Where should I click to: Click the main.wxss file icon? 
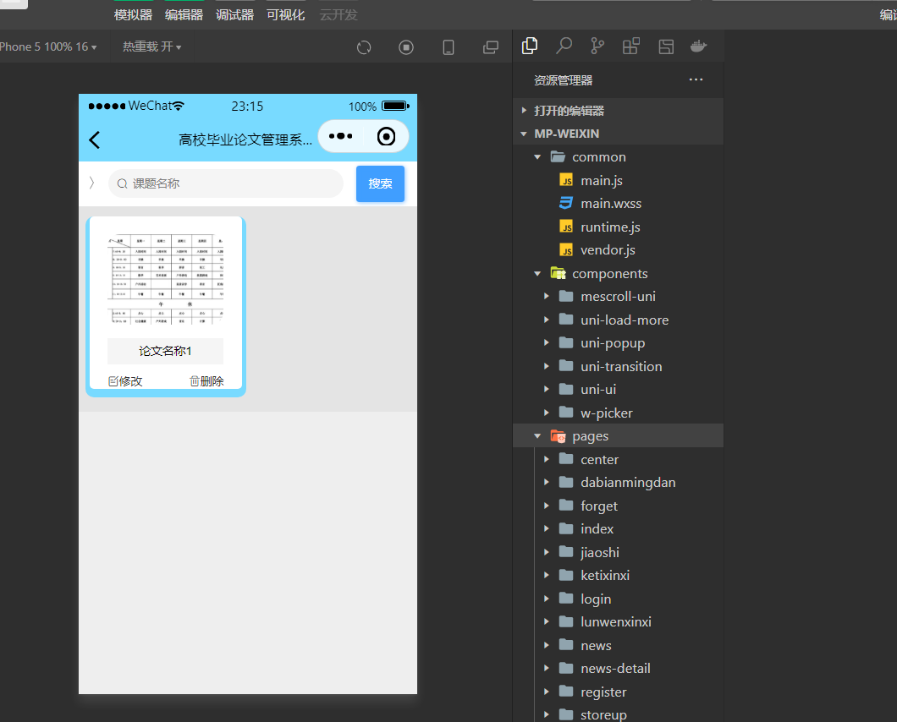coord(566,204)
